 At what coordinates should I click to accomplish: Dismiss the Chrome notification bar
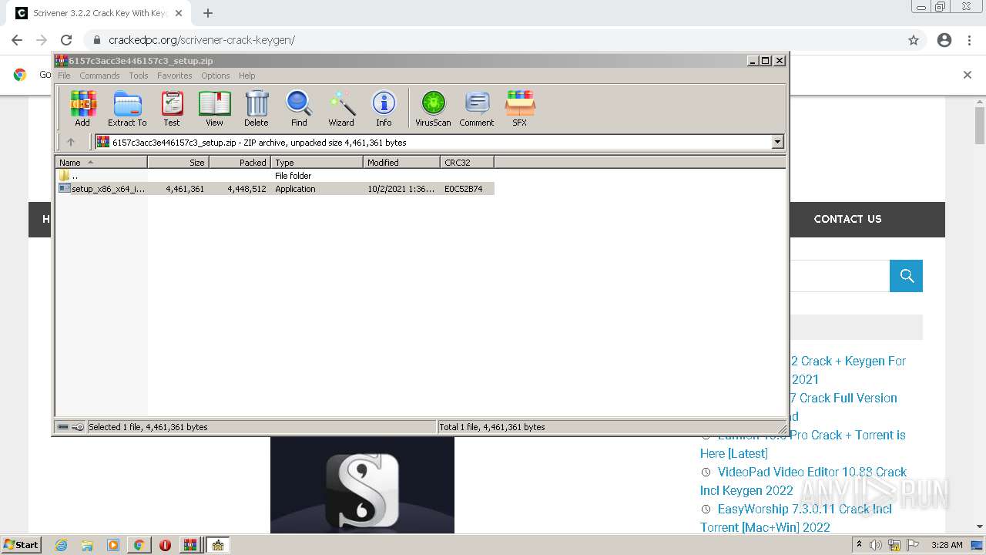coord(968,75)
